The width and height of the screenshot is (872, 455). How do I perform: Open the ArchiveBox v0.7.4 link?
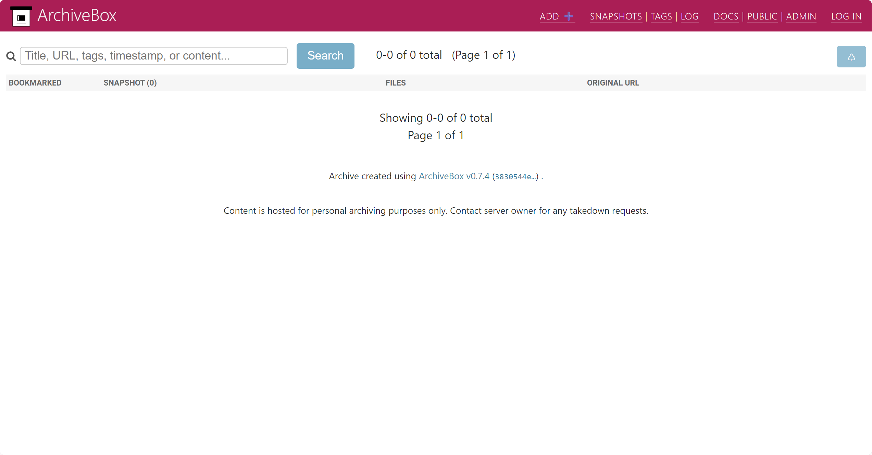(x=454, y=176)
